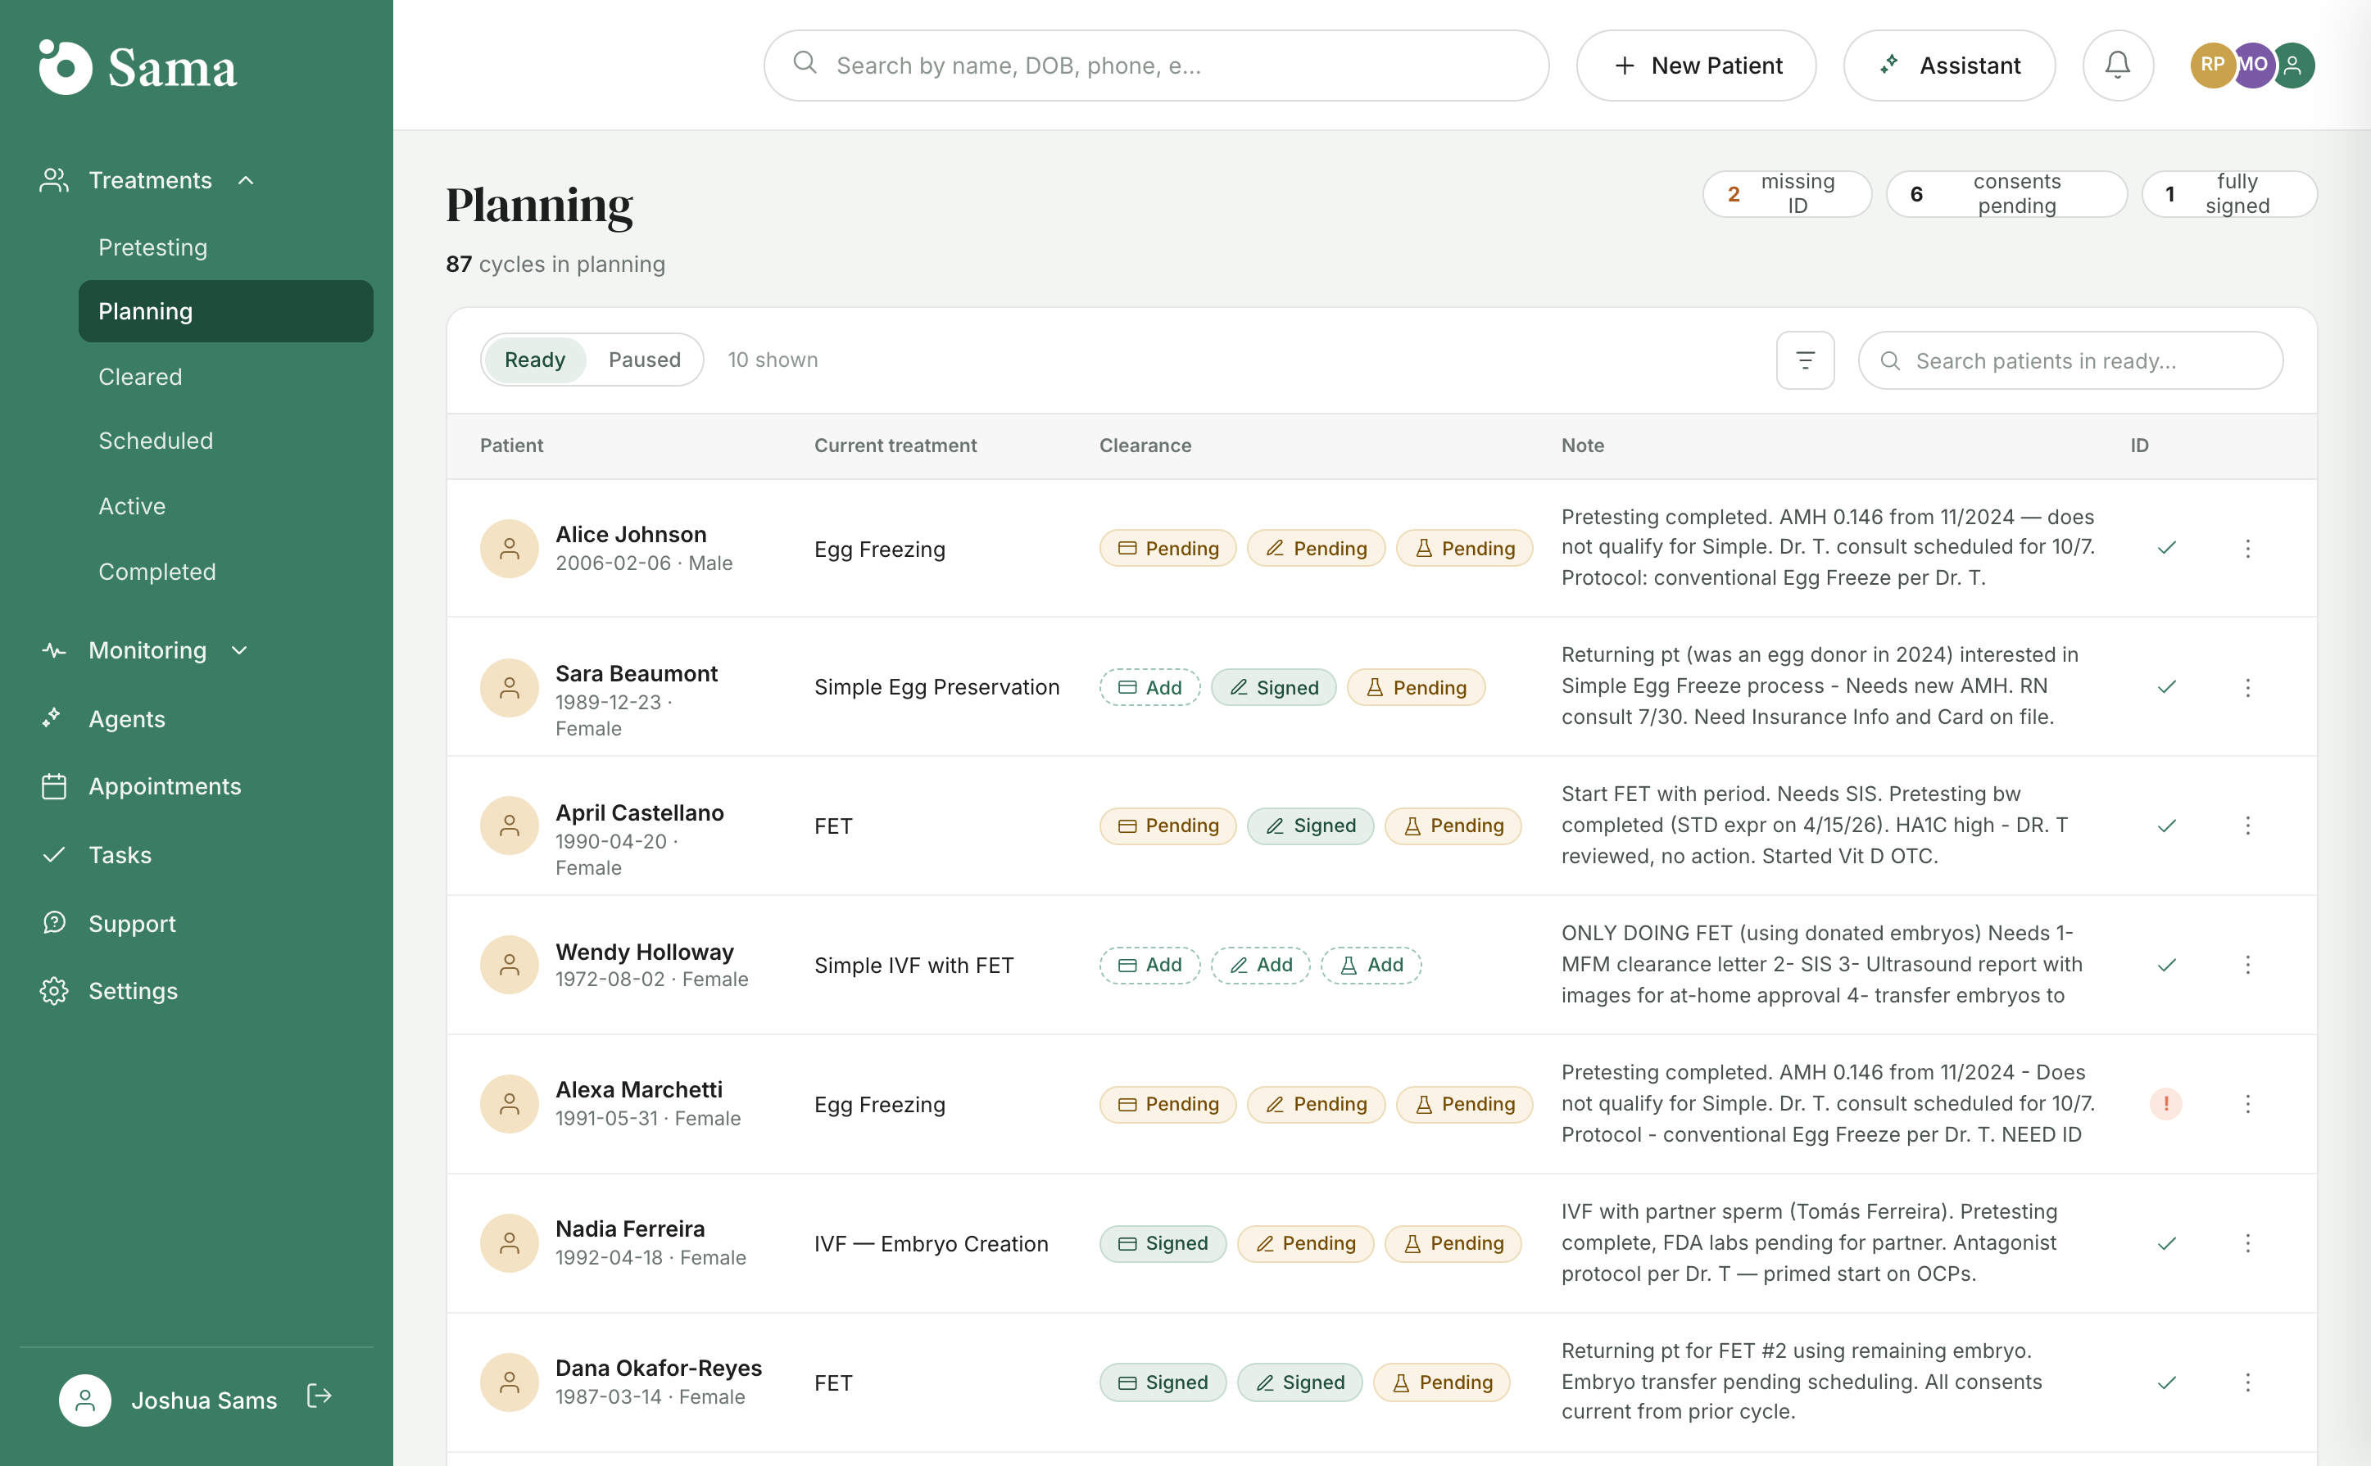Click the consents pending summary chip
Screen dimensions: 2371x1466
pos(2006,194)
